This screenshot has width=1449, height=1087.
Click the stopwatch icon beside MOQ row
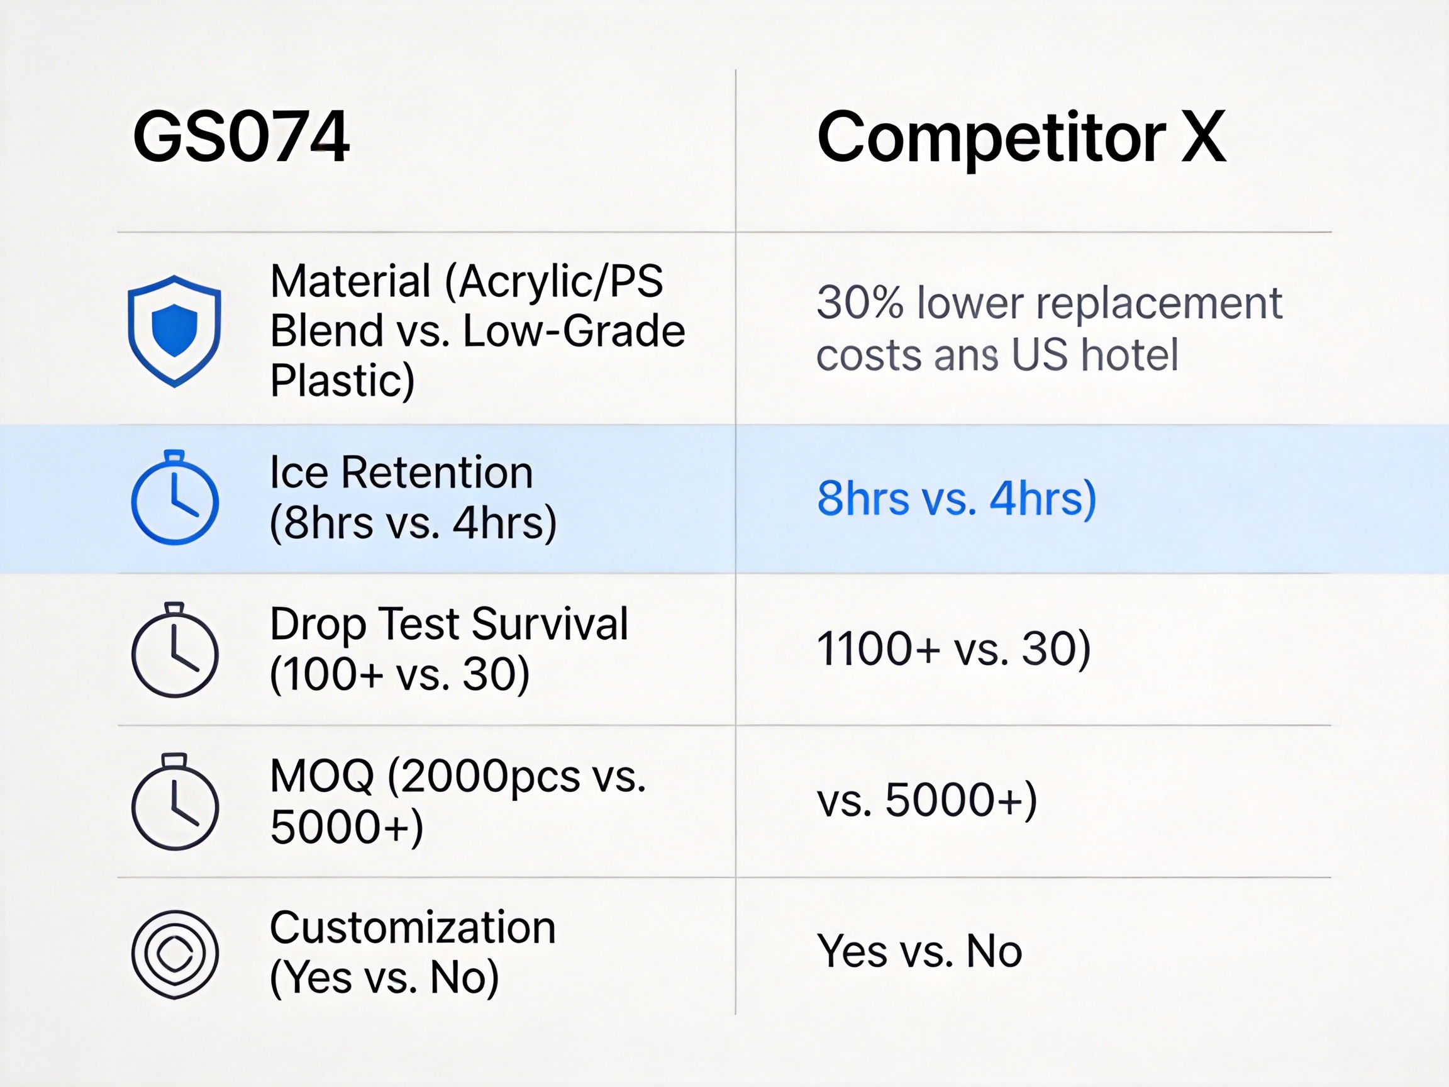(x=175, y=803)
